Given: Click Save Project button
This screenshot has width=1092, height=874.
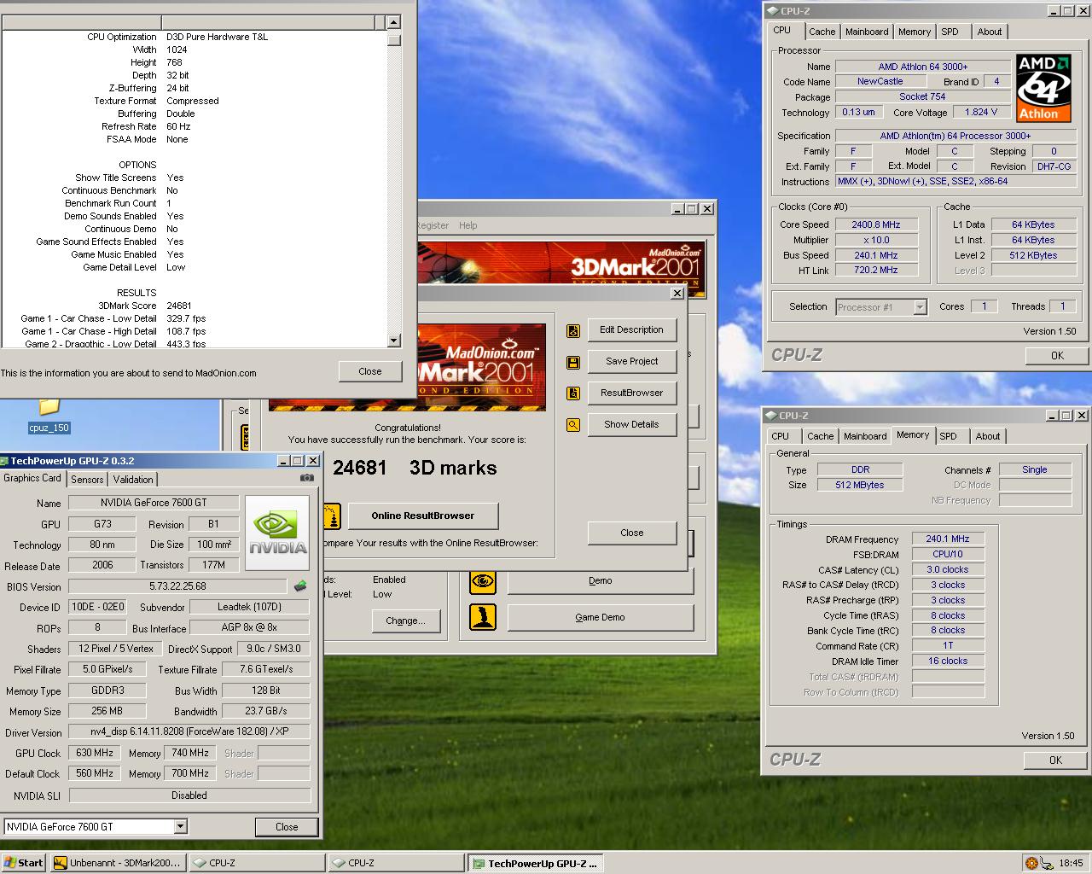Looking at the screenshot, I should coord(631,361).
